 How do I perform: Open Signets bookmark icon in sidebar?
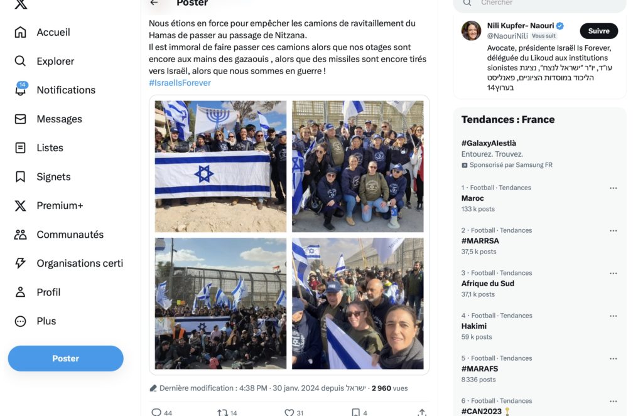(20, 177)
